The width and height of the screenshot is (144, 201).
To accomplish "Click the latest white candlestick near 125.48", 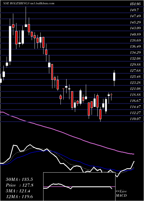I will tap(114, 77).
